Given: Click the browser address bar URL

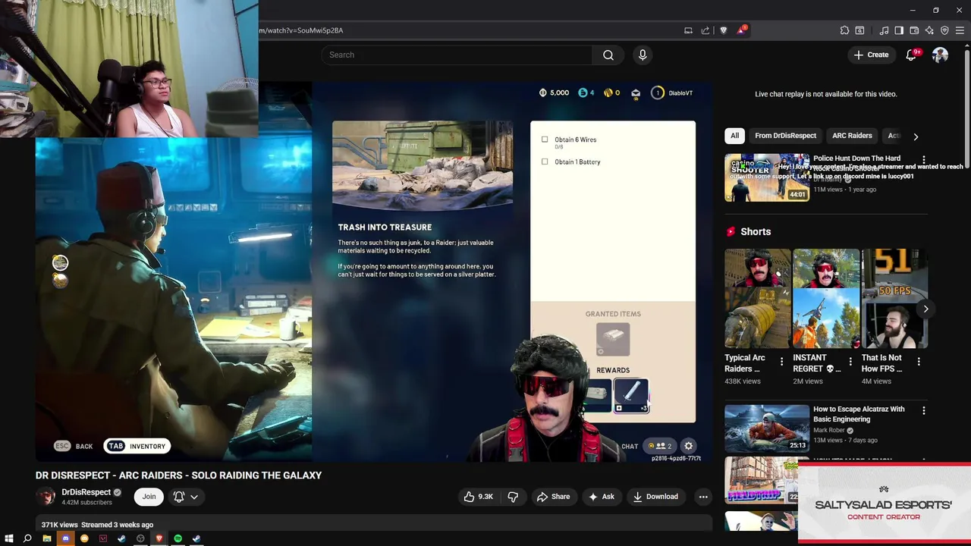Looking at the screenshot, I should [301, 30].
